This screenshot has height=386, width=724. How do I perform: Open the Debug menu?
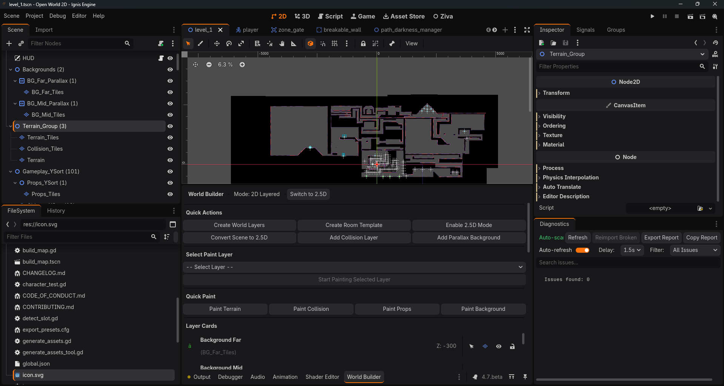pos(57,16)
